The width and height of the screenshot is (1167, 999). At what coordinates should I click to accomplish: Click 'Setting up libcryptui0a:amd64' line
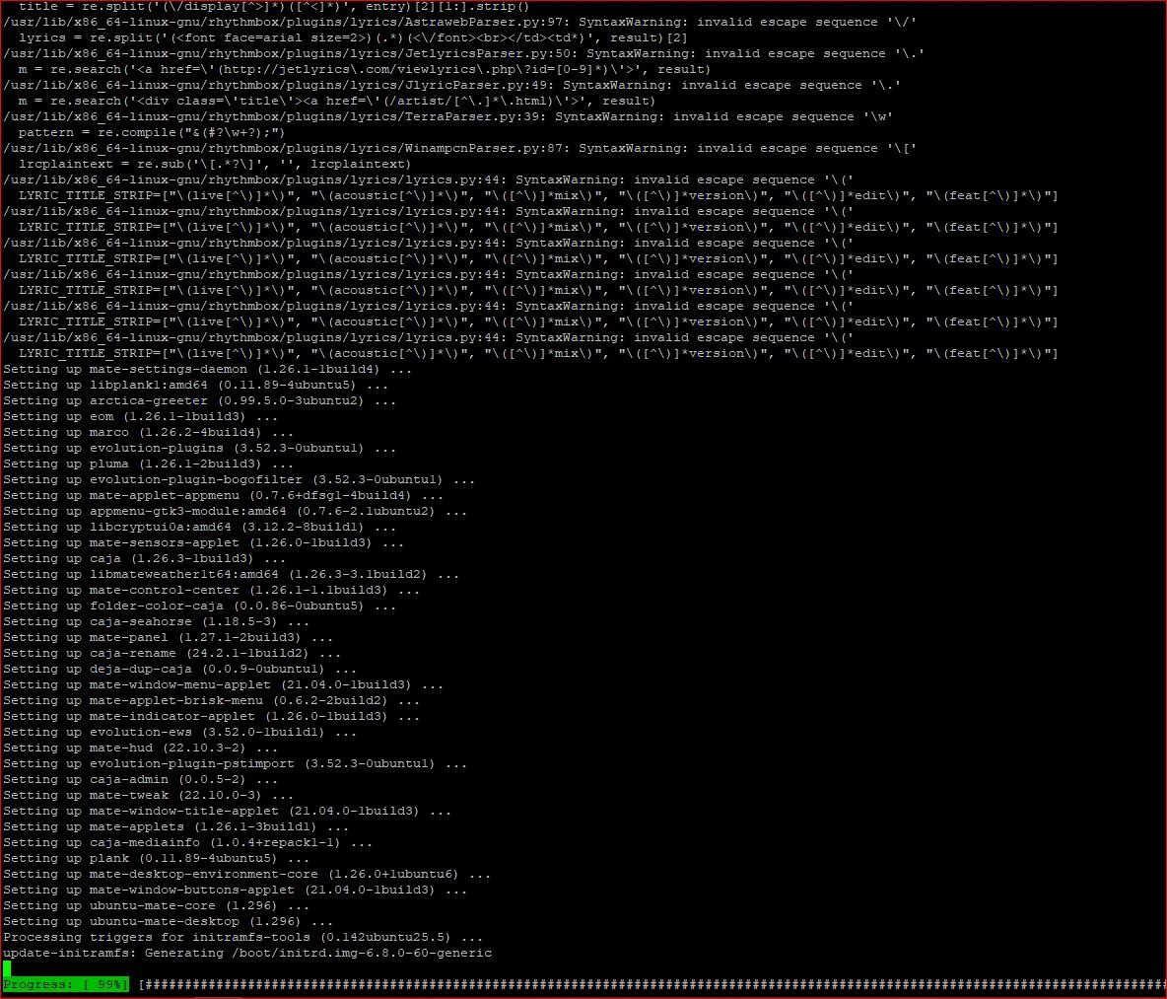click(x=199, y=527)
